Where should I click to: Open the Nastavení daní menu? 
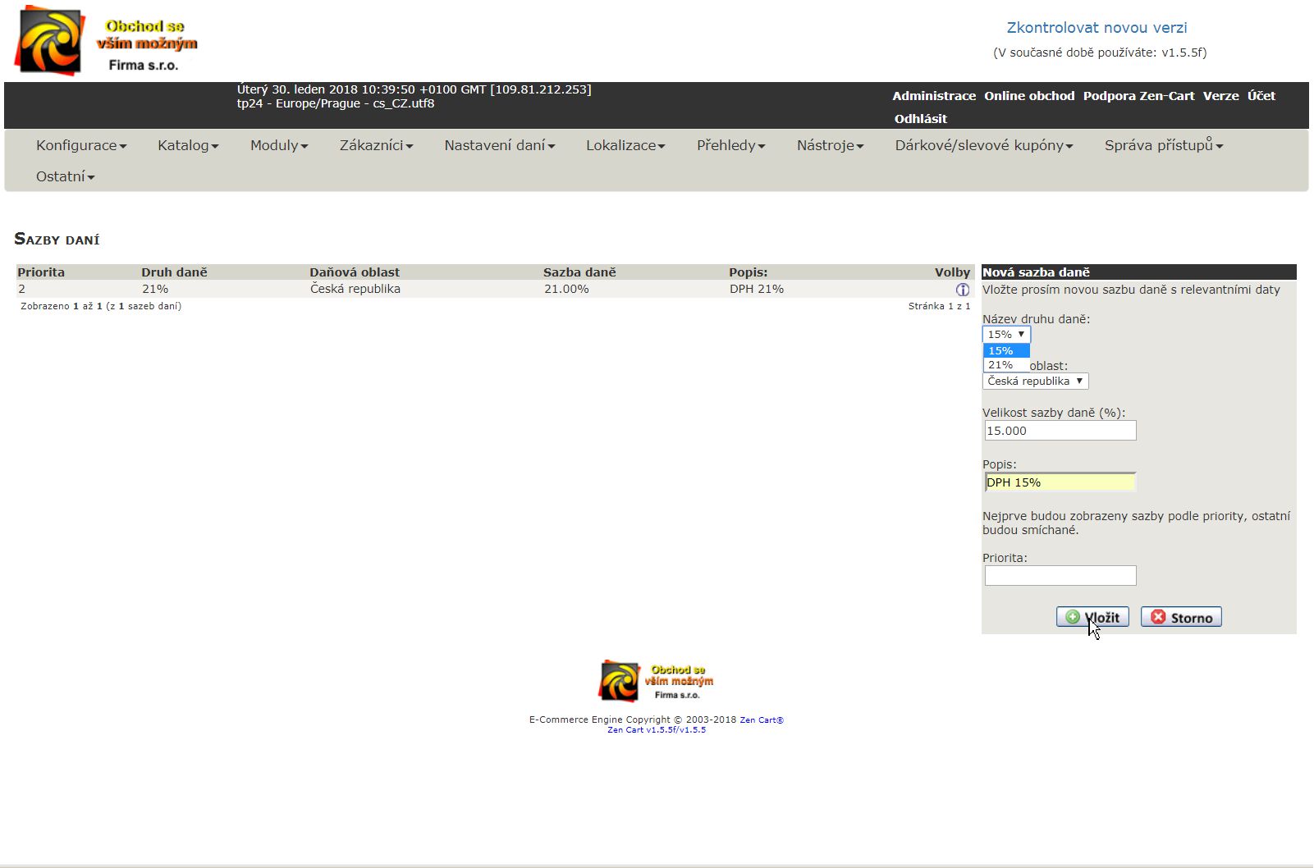tap(499, 145)
